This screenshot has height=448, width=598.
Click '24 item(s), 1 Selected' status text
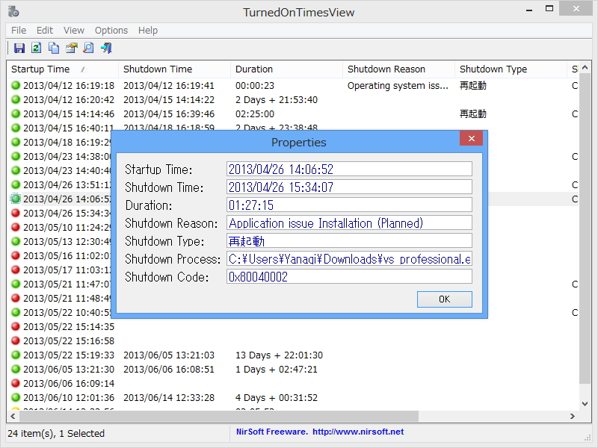pos(56,433)
